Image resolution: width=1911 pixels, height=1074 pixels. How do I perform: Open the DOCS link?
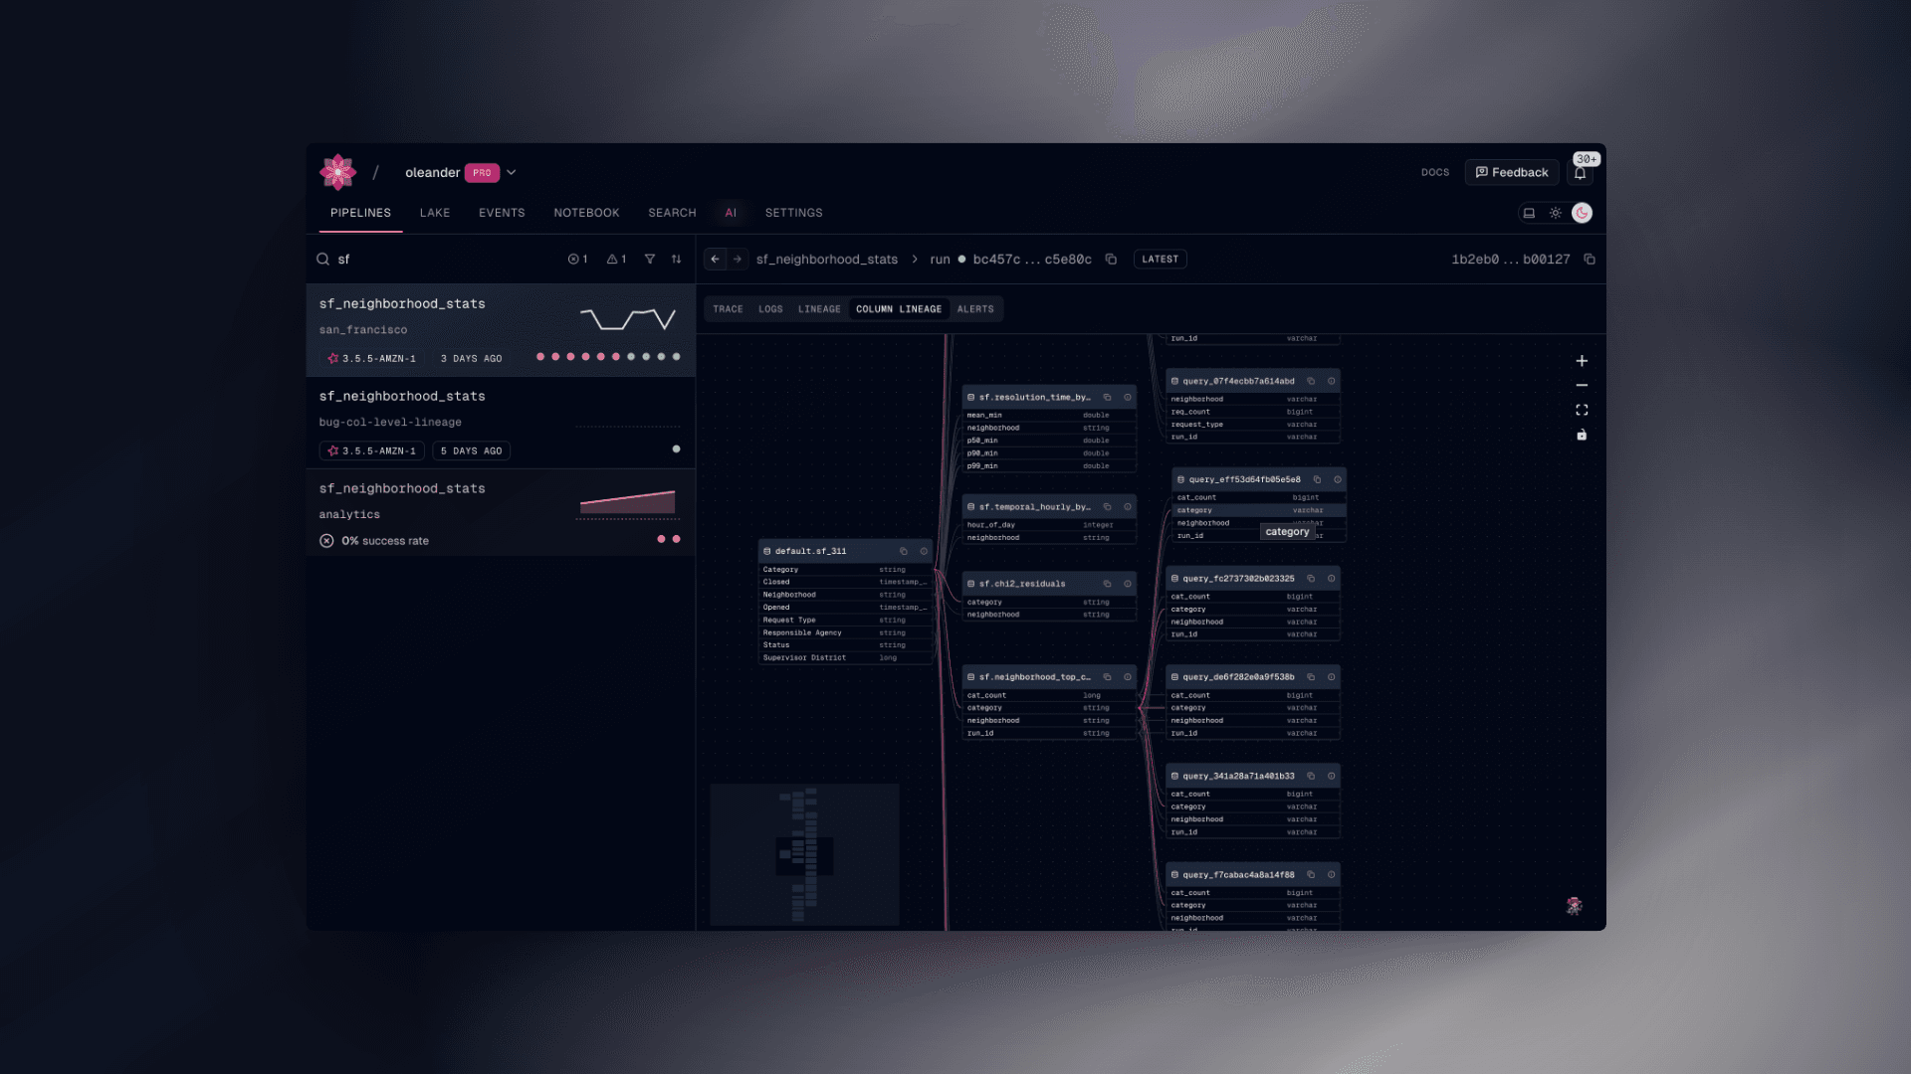tap(1434, 172)
